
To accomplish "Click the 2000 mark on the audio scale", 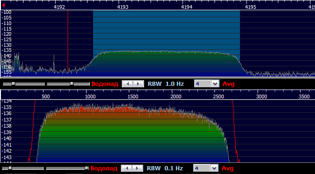I will [x=176, y=97].
